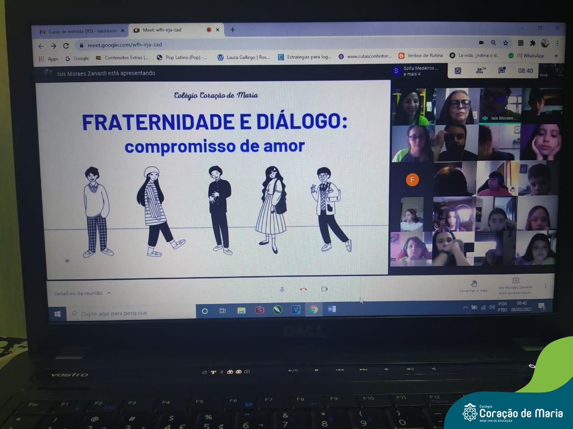Viewport: 573px width, 429px height.
Task: Toggle the camera in Meet
Action: click(x=325, y=289)
